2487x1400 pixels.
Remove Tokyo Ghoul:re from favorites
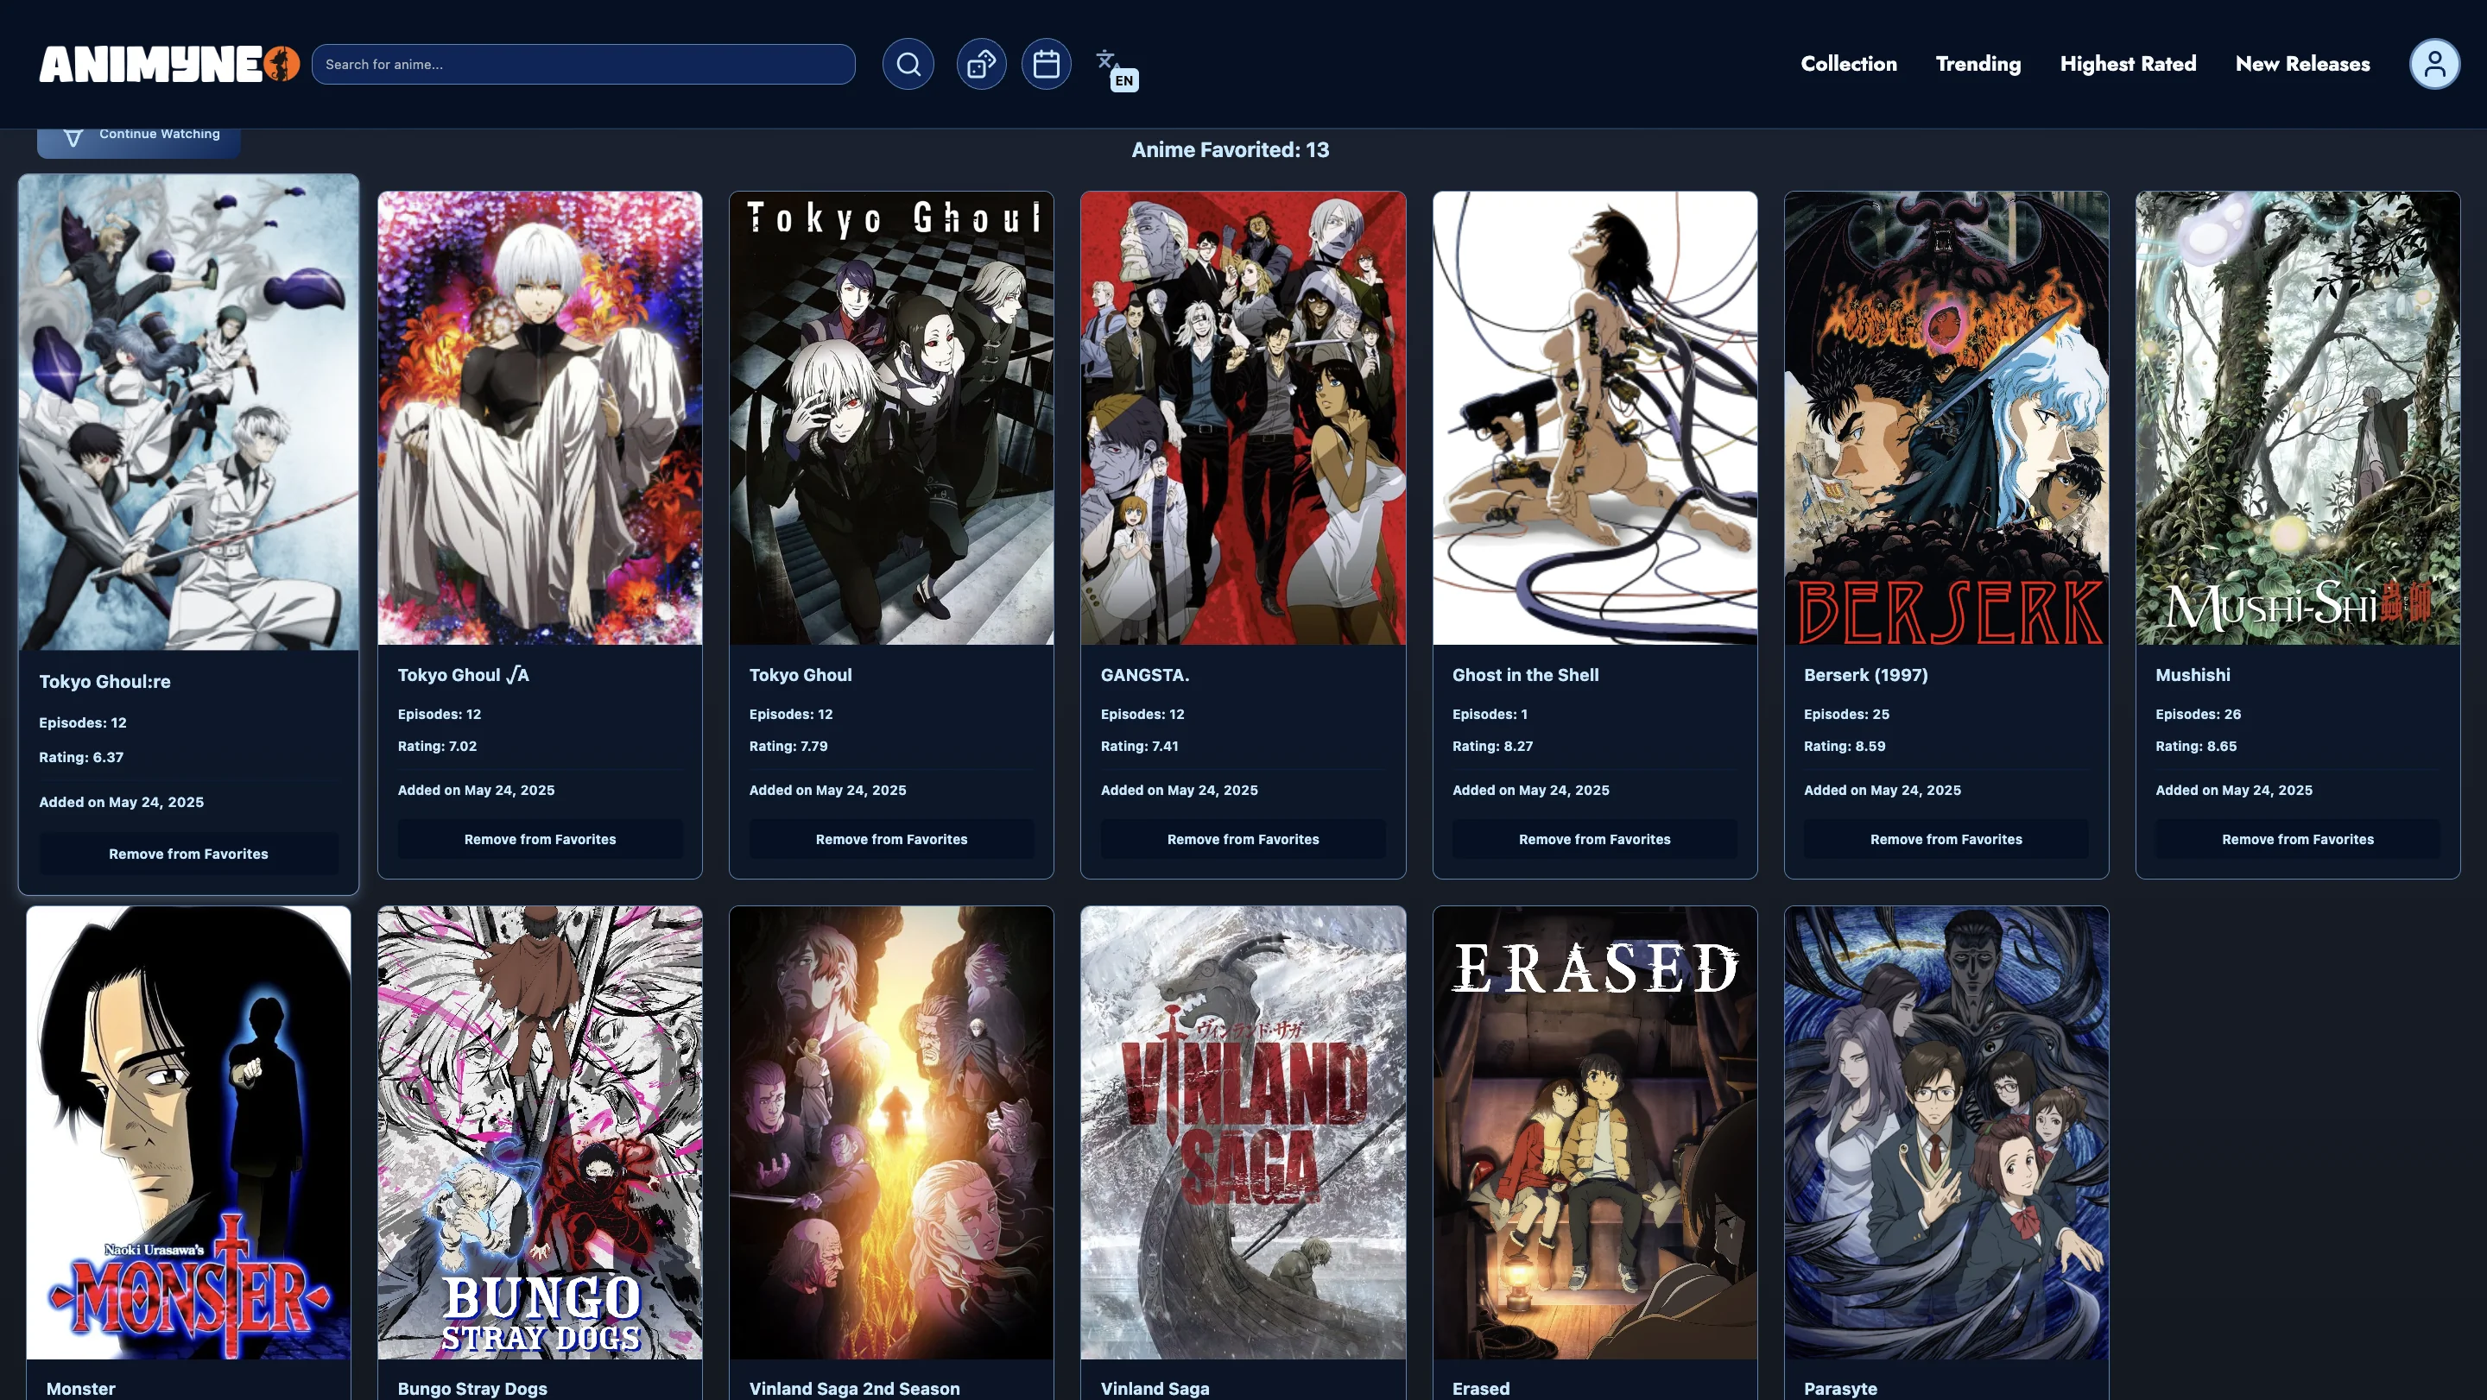tap(188, 853)
